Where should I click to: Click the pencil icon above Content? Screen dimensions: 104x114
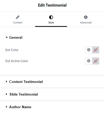click(18, 17)
